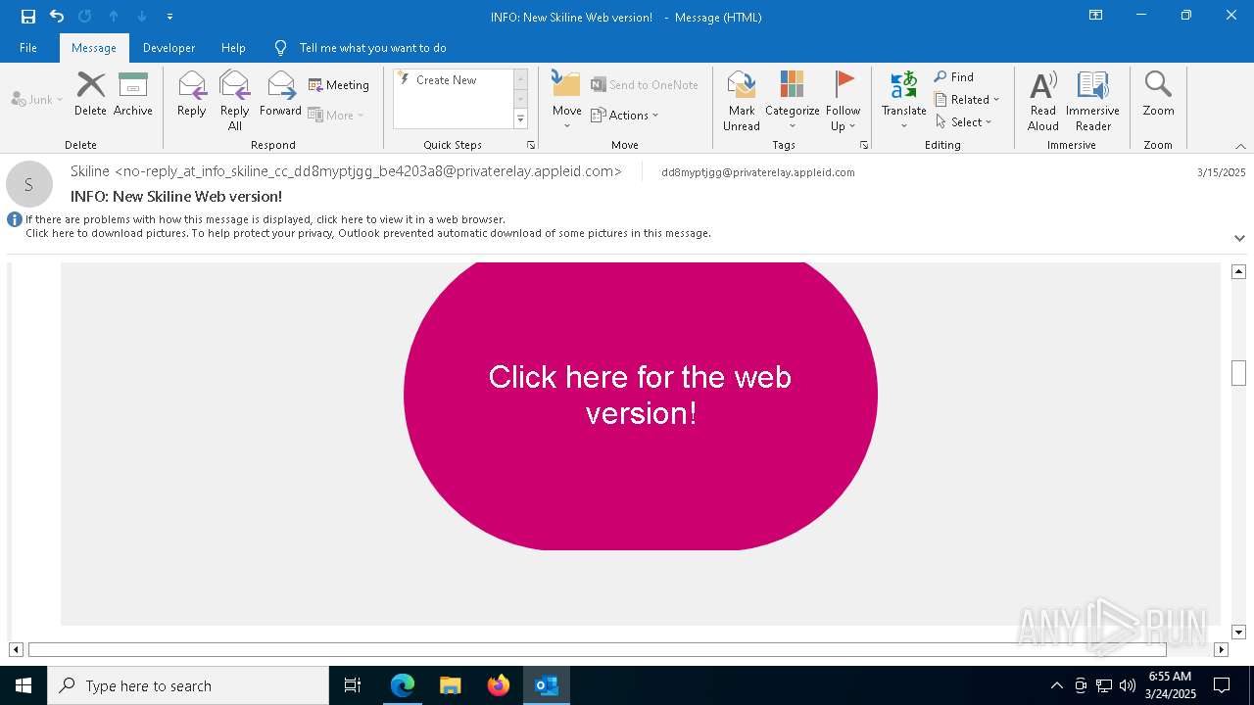This screenshot has height=705, width=1254.
Task: Open the Actions dropdown
Action: tap(625, 115)
